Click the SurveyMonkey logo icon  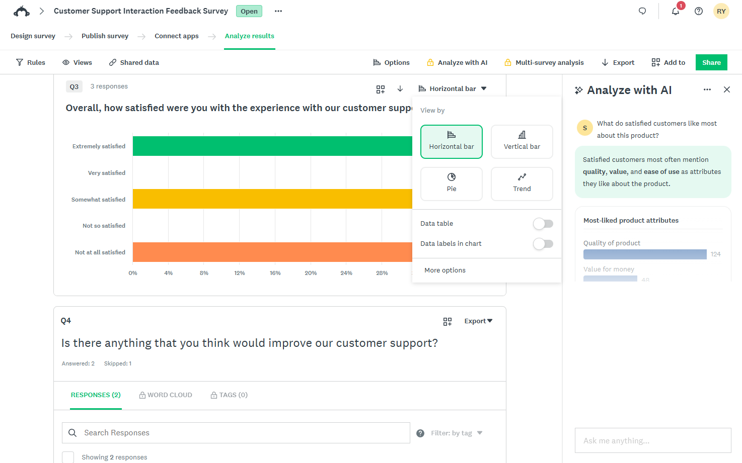[x=22, y=11]
